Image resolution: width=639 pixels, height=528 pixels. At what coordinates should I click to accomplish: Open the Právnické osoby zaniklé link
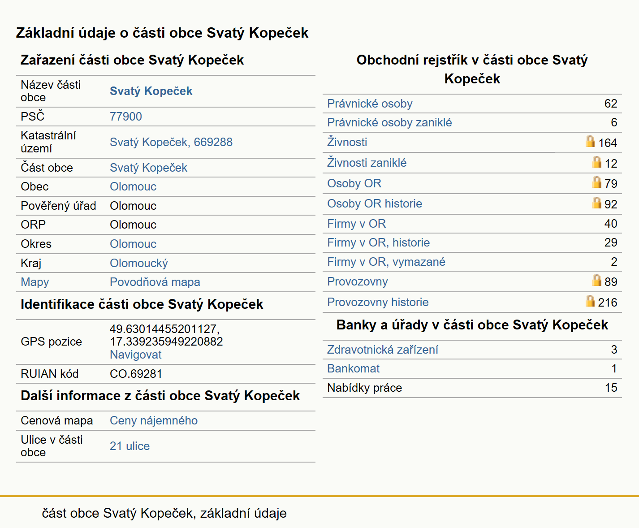click(x=389, y=122)
